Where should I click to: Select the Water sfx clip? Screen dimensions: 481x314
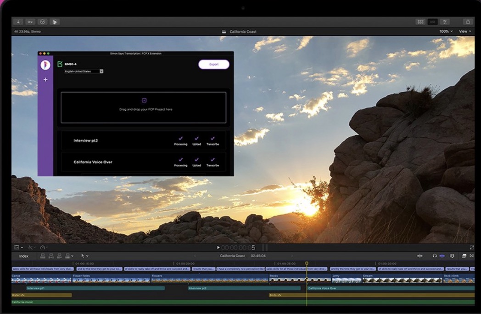41,295
